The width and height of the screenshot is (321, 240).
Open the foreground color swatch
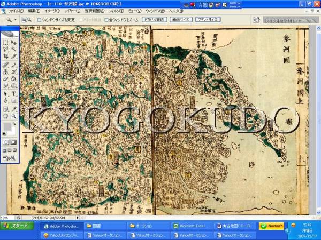point(7,127)
